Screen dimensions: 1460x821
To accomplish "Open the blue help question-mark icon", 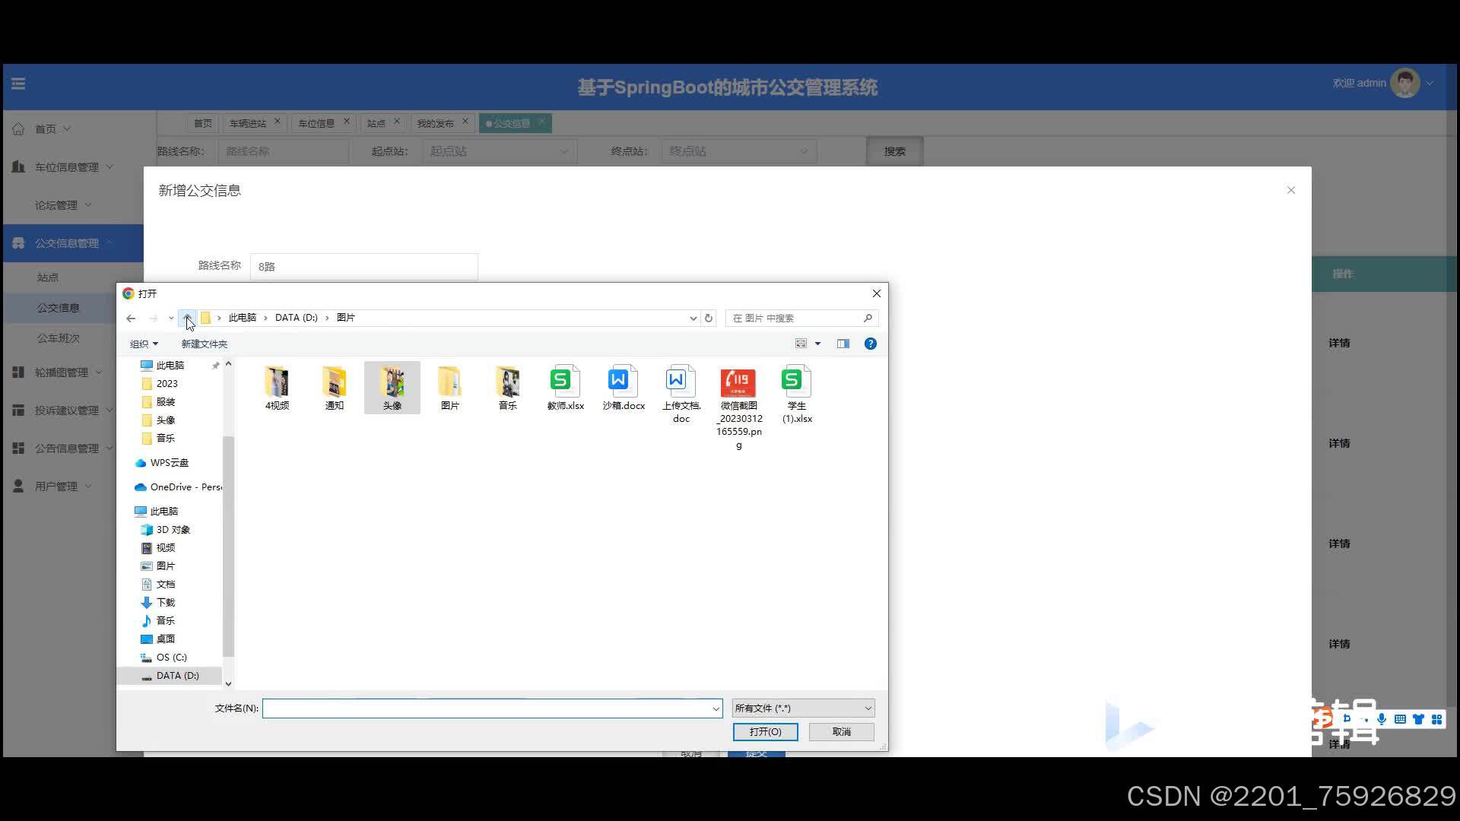I will [871, 344].
